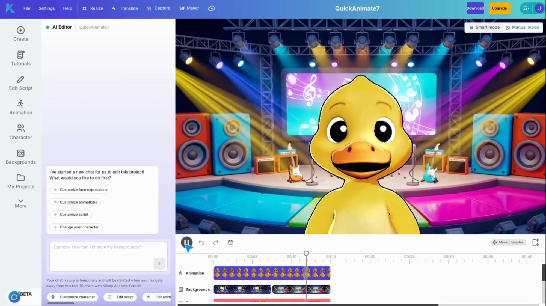Click the trash delete icon

pos(230,242)
